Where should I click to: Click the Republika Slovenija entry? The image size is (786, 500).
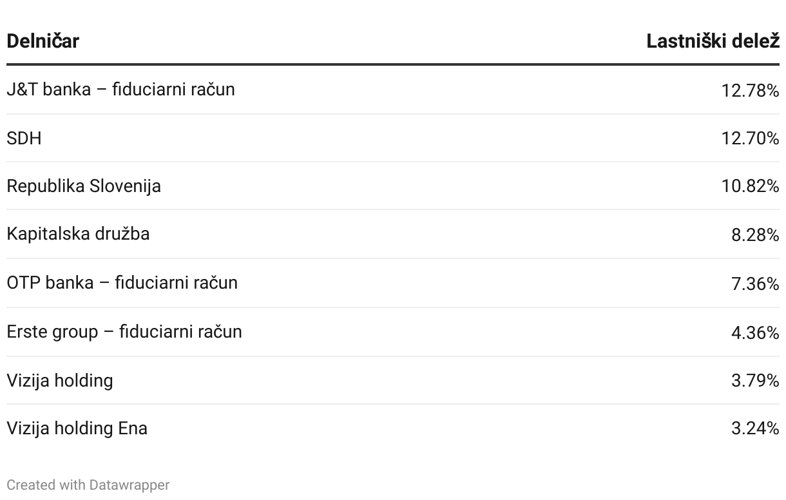84,186
